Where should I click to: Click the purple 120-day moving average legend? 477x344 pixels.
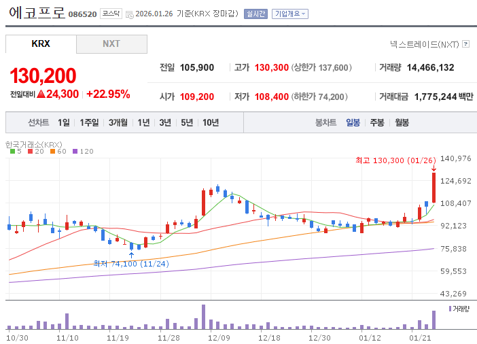pos(83,152)
